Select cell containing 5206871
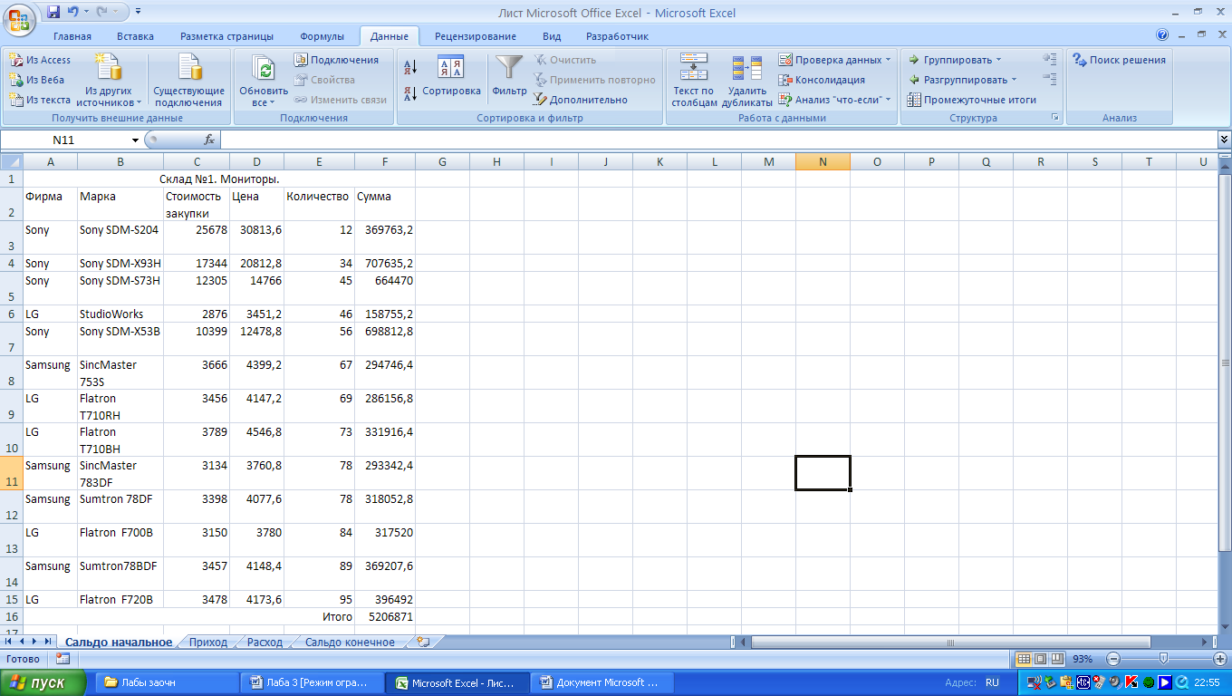The height and width of the screenshot is (696, 1232). (385, 616)
